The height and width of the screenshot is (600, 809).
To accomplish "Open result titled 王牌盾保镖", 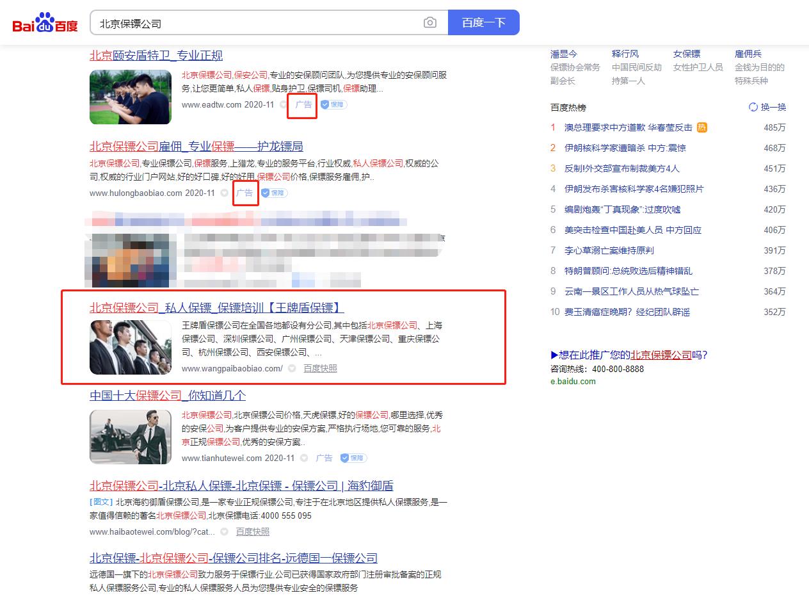I will (217, 307).
